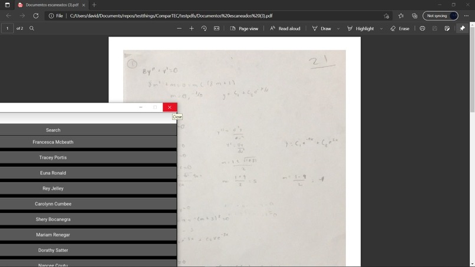Screen dimensions: 475x267
Task: Activate the Highlight tool
Action: [361, 28]
